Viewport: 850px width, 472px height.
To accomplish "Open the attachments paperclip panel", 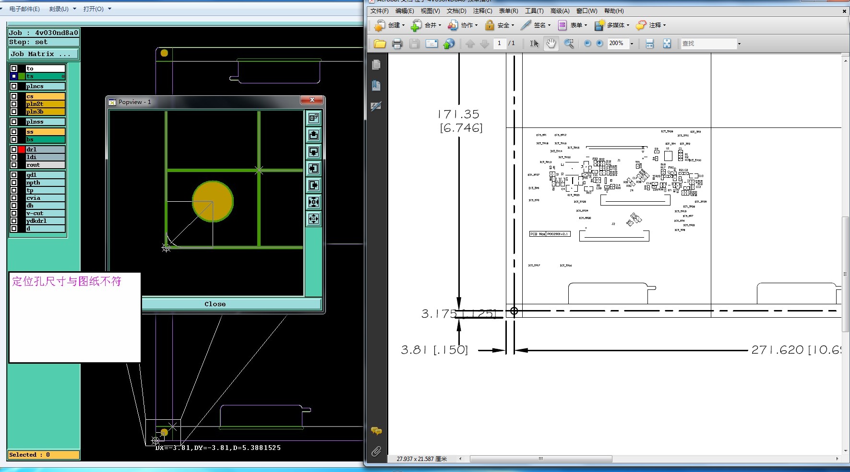I will [x=376, y=451].
